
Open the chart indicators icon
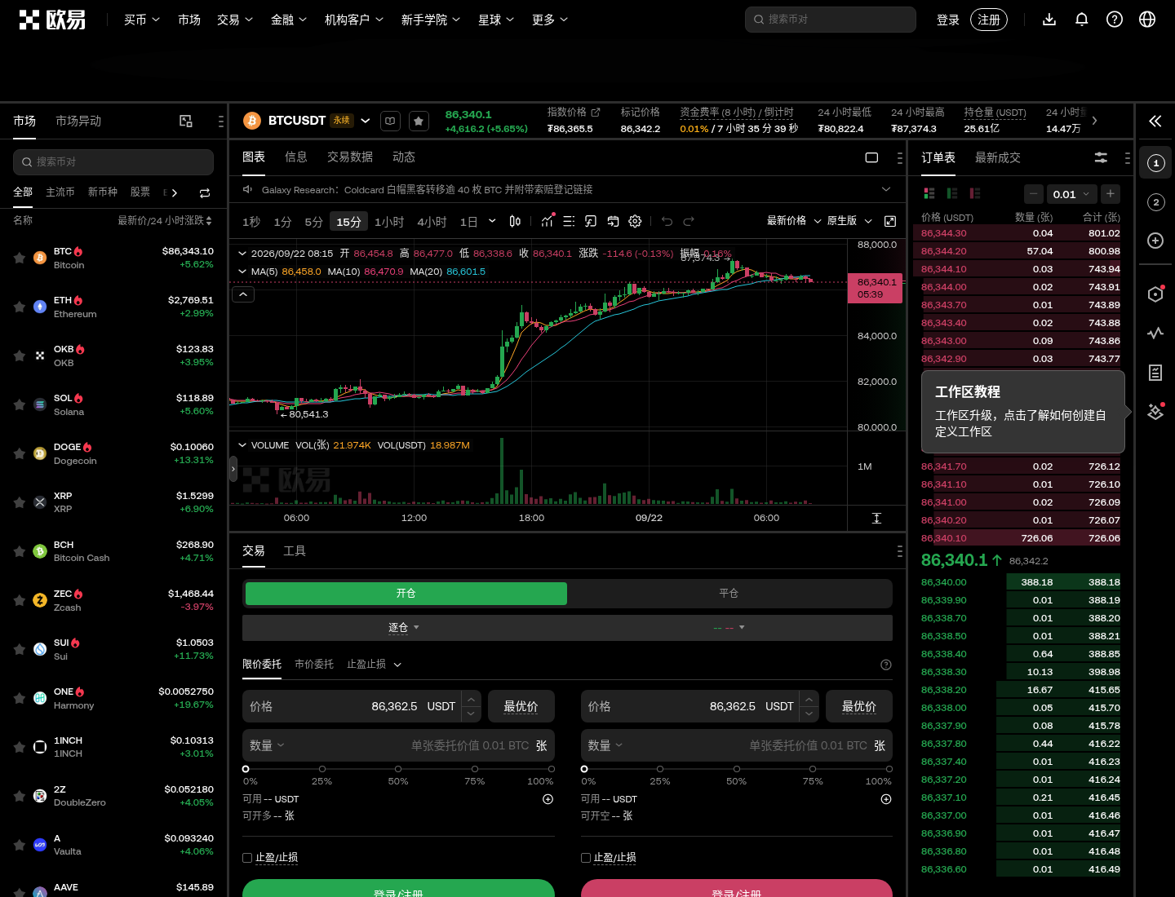[x=547, y=221]
